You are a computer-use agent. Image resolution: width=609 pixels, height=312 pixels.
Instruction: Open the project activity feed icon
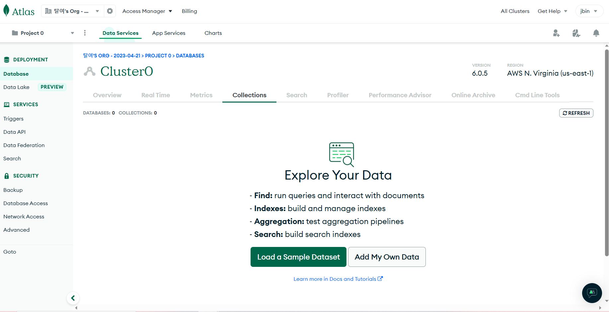pos(576,33)
